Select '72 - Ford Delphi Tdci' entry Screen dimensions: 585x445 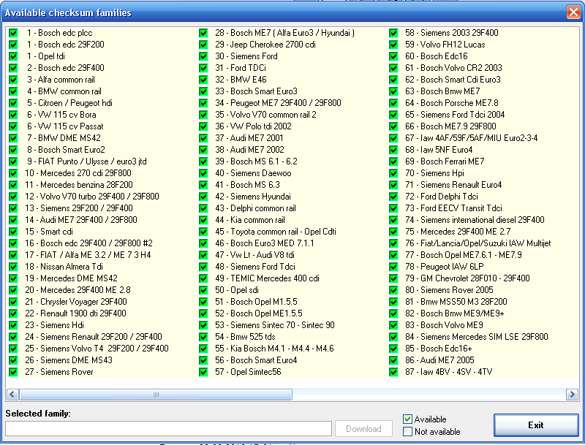[442, 197]
